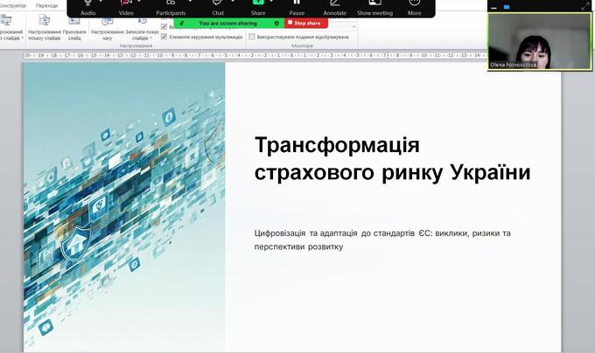Toggle 'Елементи керування мультимедіа' checkbox
The image size is (595, 353).
point(164,38)
